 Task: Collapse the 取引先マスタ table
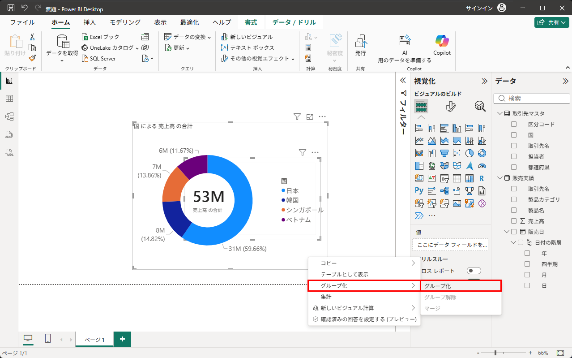499,113
